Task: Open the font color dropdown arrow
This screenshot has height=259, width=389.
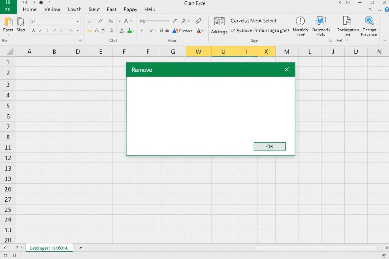Action: click(203, 31)
